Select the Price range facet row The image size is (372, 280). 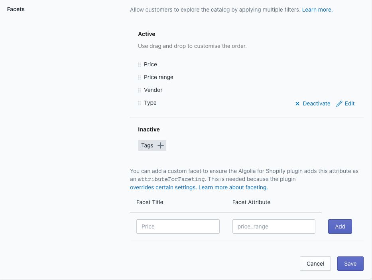coord(158,77)
